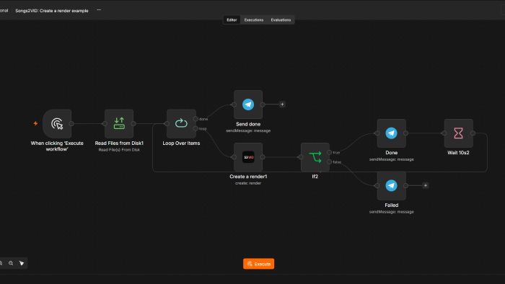The height and width of the screenshot is (284, 505).
Task: Click the input connector of Read Files from Disk1
Action: pyautogui.click(x=105, y=123)
